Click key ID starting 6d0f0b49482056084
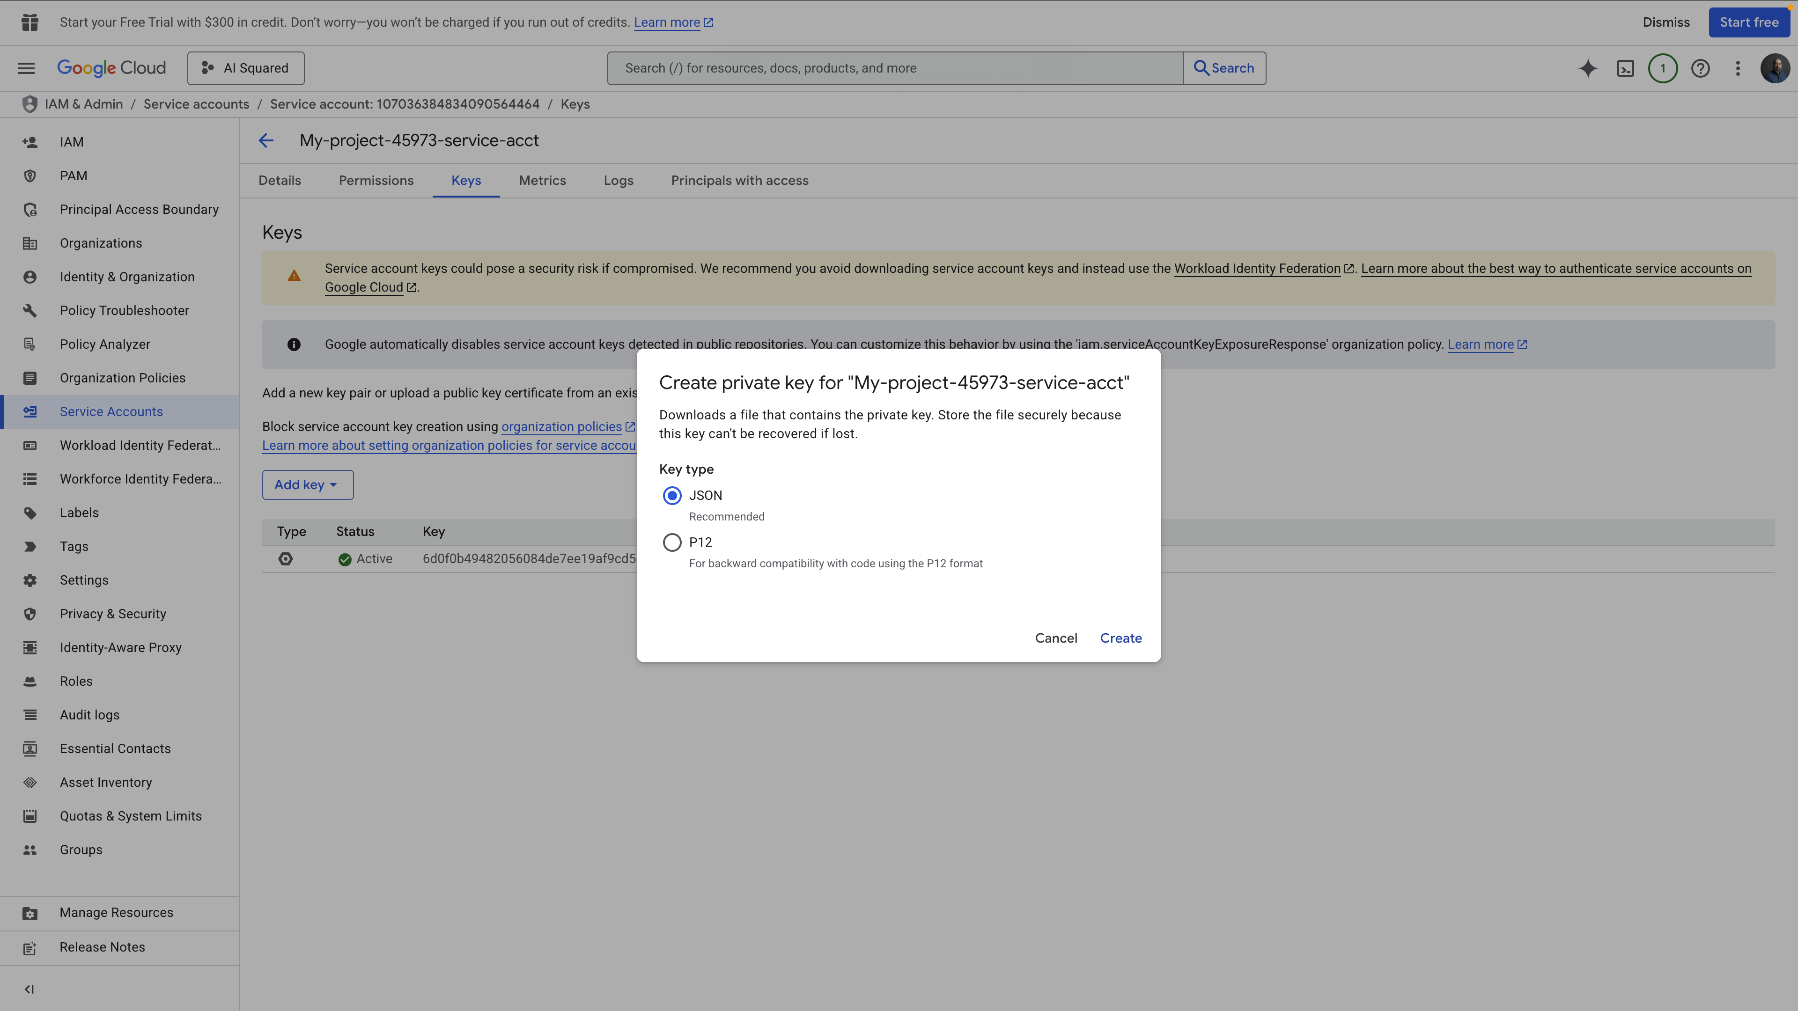This screenshot has width=1798, height=1011. (x=529, y=559)
